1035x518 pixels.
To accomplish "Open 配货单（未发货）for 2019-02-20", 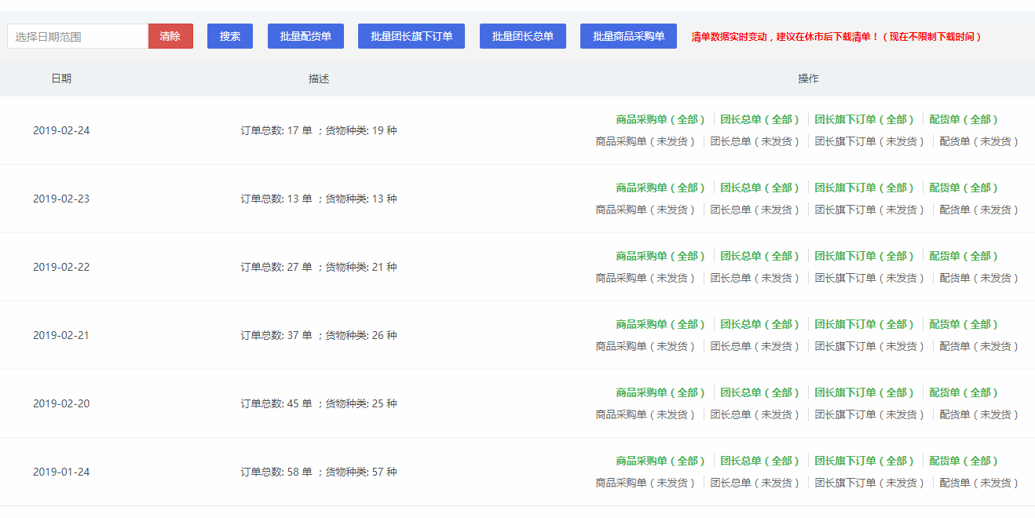I will coord(979,415).
